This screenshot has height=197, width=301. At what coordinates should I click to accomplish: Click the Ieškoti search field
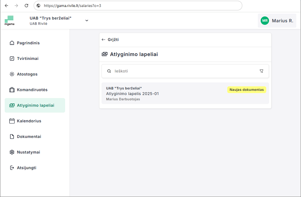pyautogui.click(x=184, y=71)
